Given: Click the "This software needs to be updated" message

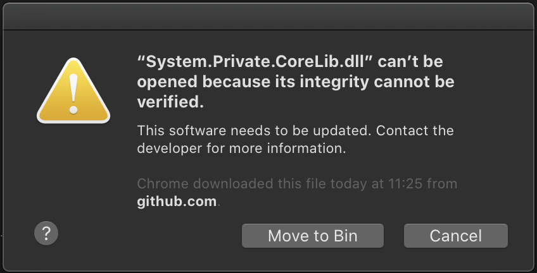Looking at the screenshot, I should coord(254,131).
